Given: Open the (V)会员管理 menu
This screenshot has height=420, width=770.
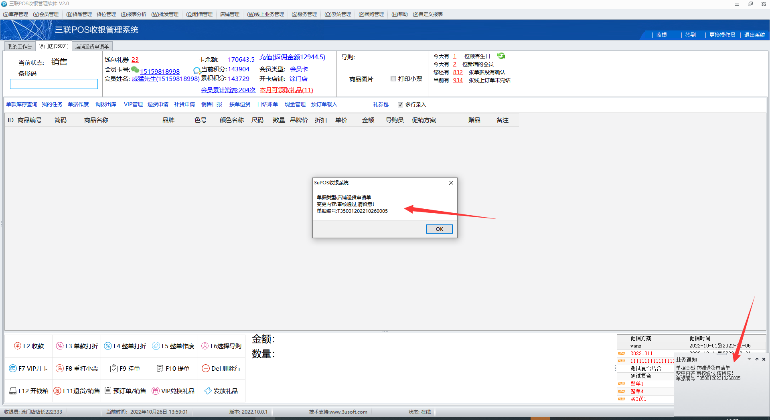Looking at the screenshot, I should [46, 14].
